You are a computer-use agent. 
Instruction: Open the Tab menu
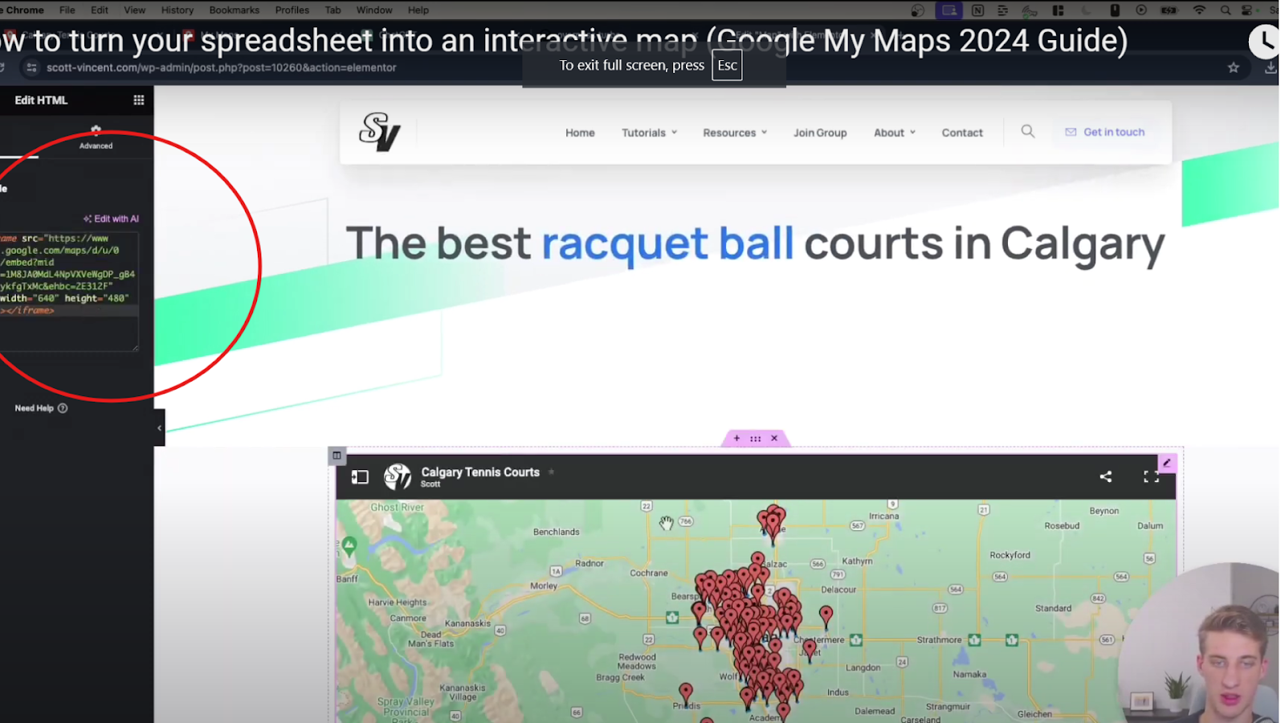click(333, 10)
